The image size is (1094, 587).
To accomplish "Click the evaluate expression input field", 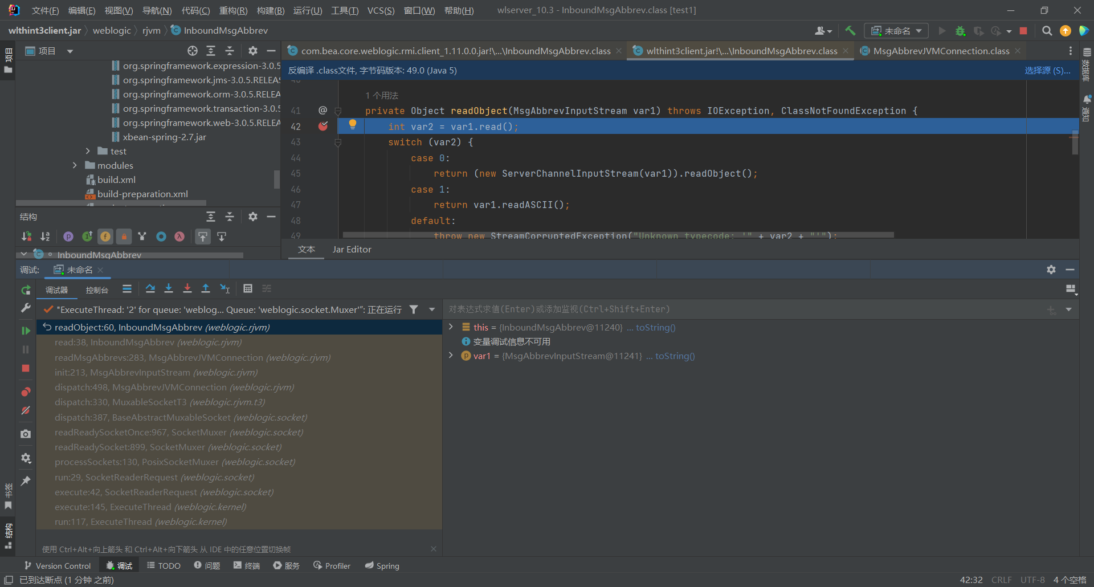I will click(x=741, y=309).
